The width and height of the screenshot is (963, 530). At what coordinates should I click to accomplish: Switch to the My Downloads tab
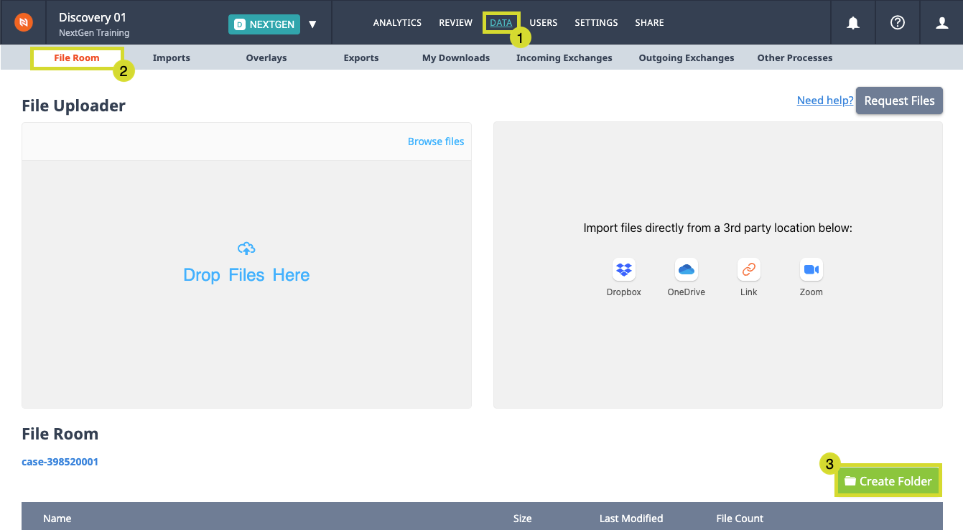tap(456, 58)
